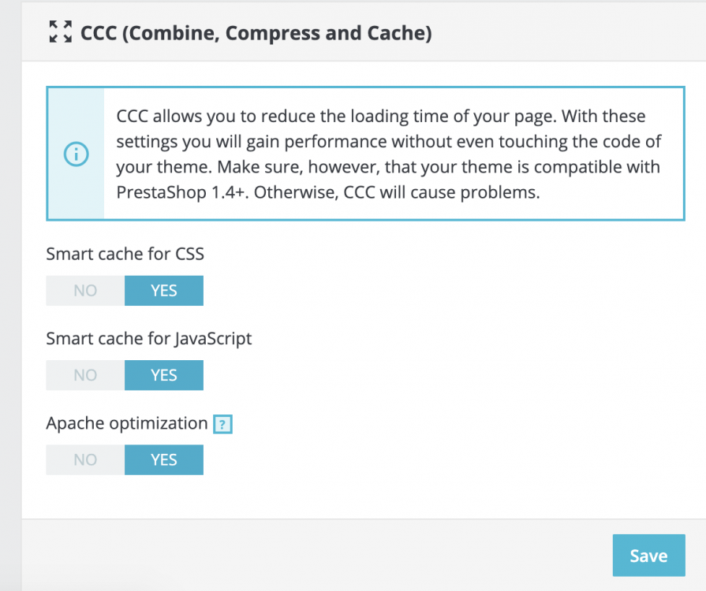This screenshot has width=706, height=591.
Task: Disable Smart cache for JavaScript via NO
Action: [x=85, y=375]
